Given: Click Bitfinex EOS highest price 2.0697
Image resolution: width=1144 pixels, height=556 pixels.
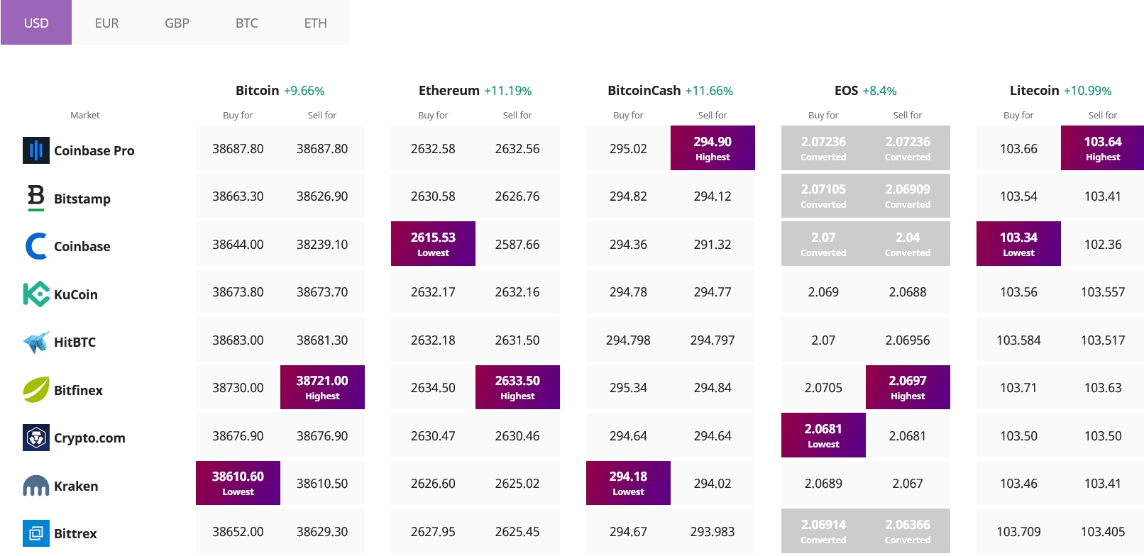Looking at the screenshot, I should (908, 387).
